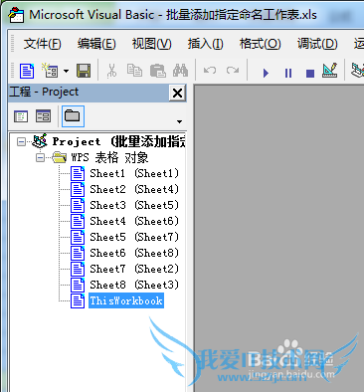
Task: Click the Break pause button
Action: pos(288,73)
